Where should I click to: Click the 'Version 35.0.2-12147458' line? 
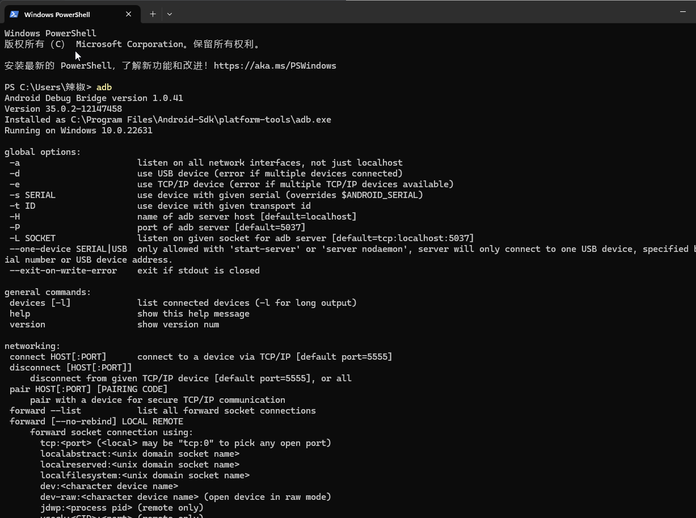pos(63,109)
